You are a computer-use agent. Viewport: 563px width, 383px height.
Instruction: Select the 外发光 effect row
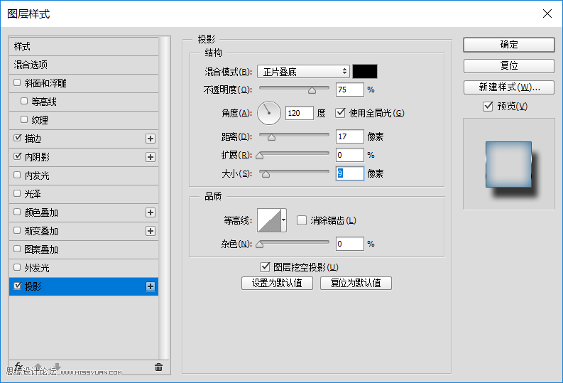point(84,268)
